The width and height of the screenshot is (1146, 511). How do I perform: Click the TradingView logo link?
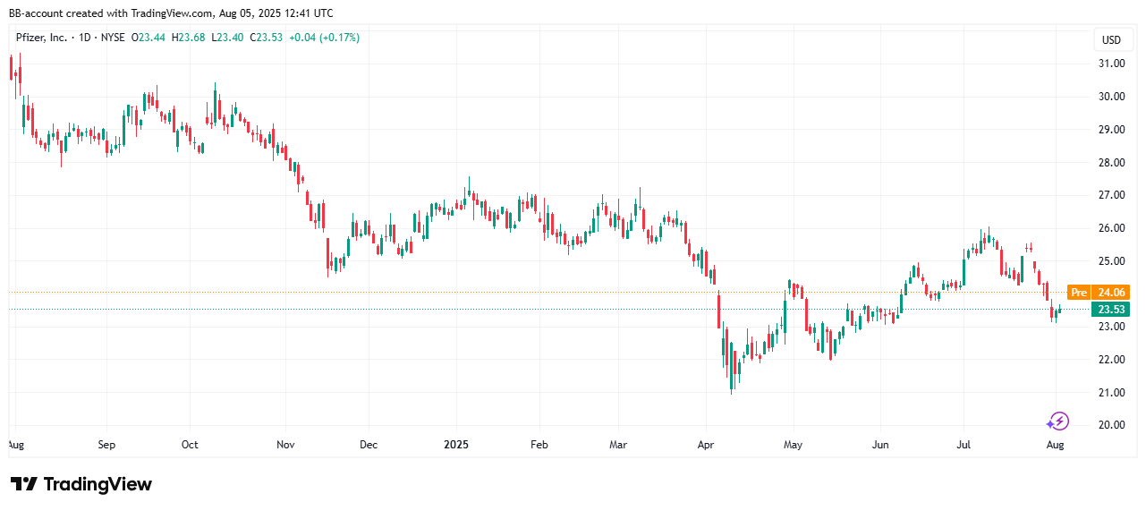point(81,484)
